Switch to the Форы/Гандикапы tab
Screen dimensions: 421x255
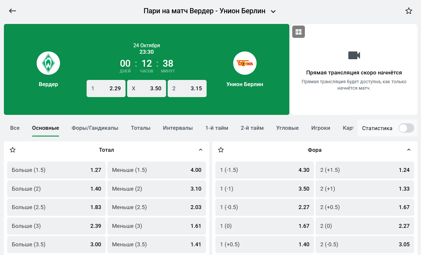click(95, 128)
